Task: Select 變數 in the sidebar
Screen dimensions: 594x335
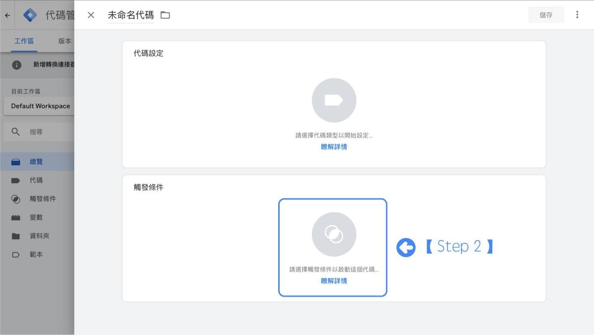Action: pyautogui.click(x=37, y=217)
